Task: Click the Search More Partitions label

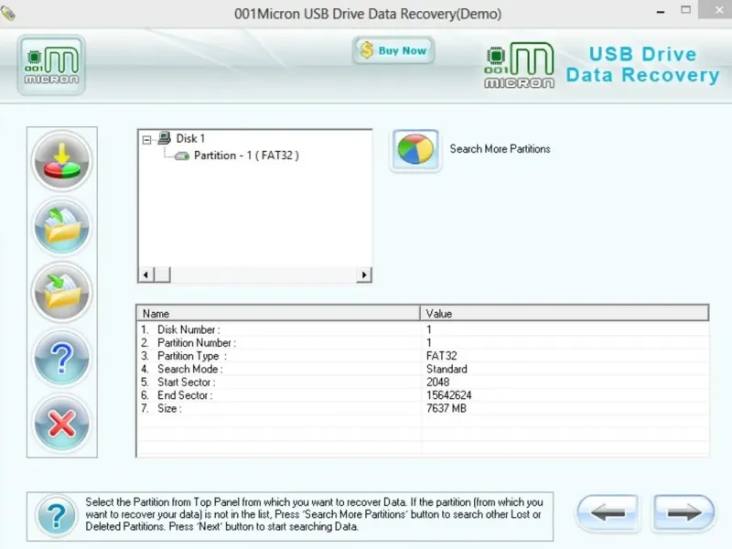Action: pos(500,149)
